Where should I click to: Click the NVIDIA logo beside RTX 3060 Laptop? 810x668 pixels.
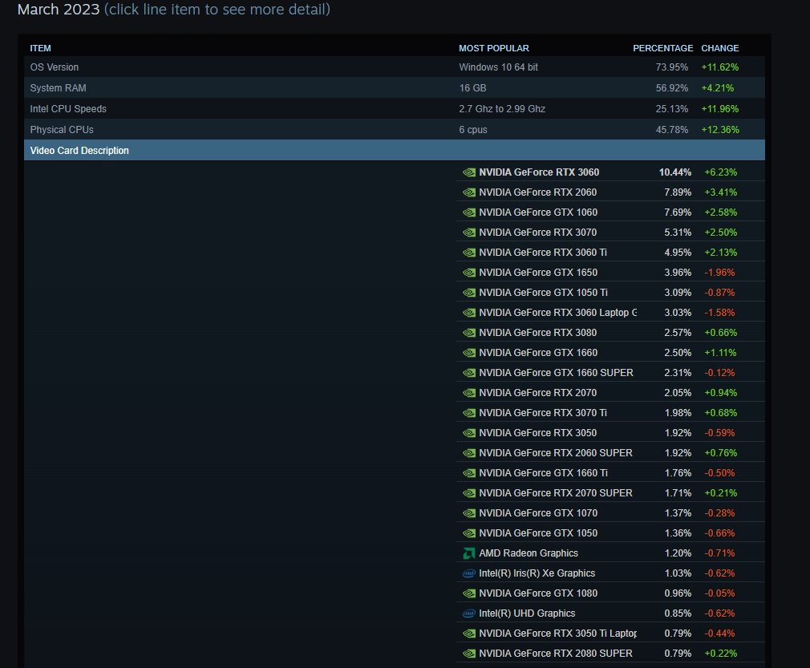(x=469, y=313)
